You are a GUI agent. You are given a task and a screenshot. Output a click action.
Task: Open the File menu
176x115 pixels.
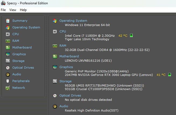pyautogui.click(x=3, y=10)
